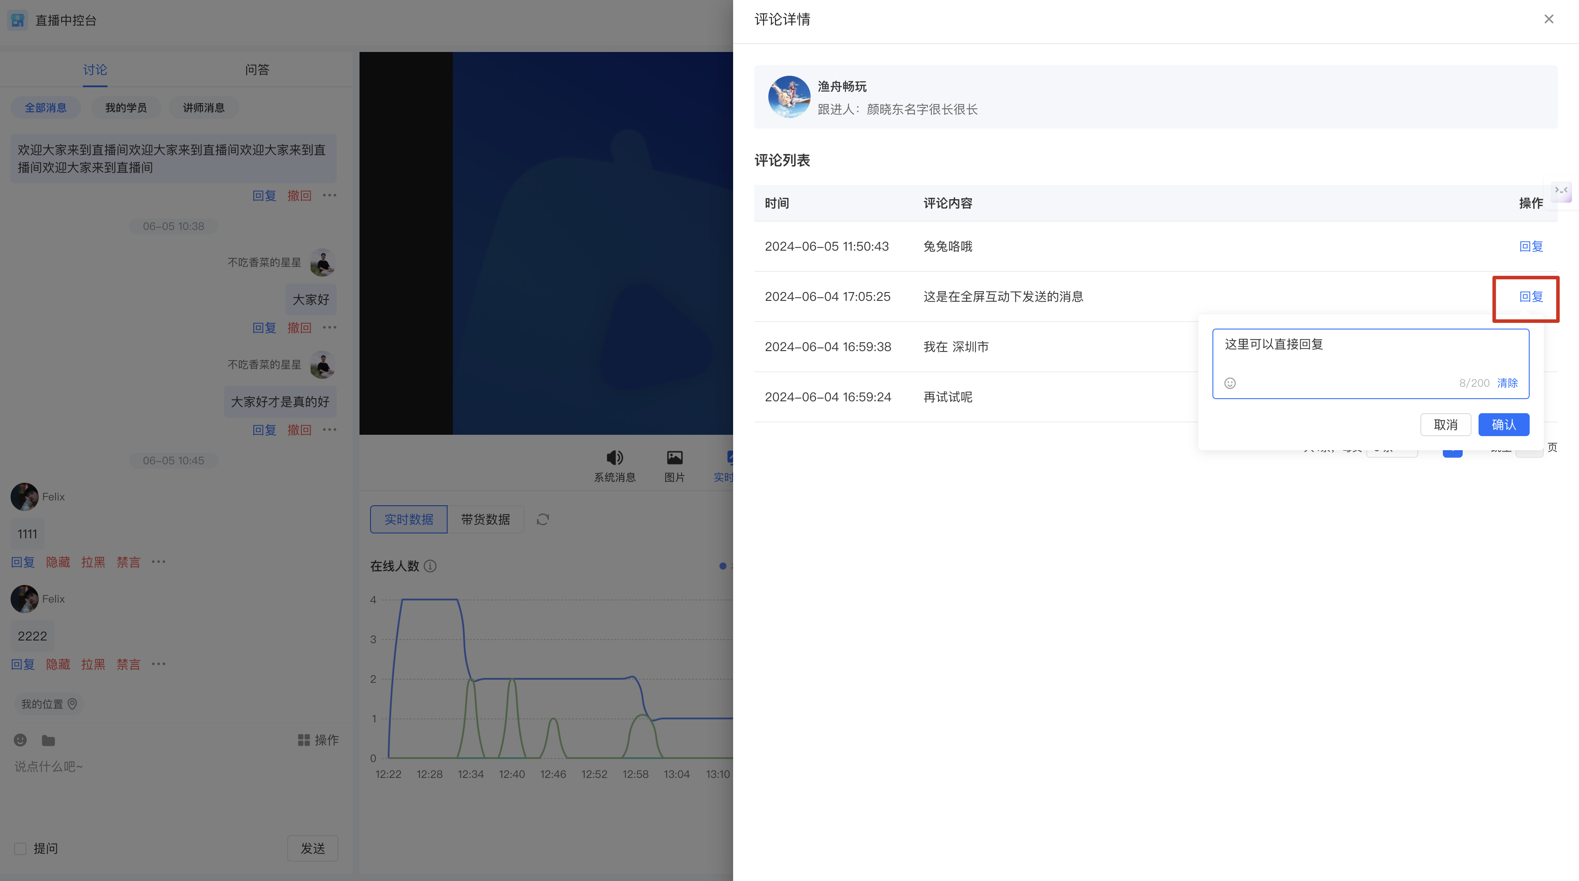
Task: Open the folder icon in chat input bar
Action: click(48, 740)
